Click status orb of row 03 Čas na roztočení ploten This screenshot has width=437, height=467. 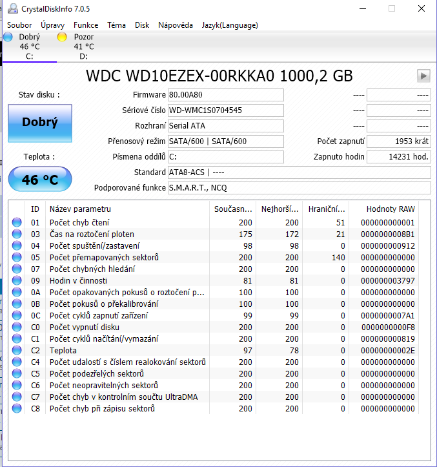tap(17, 234)
